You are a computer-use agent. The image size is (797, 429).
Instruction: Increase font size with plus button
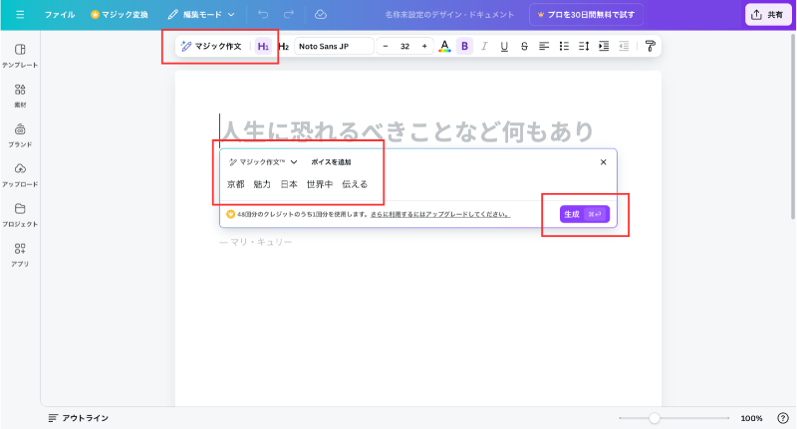coord(424,46)
